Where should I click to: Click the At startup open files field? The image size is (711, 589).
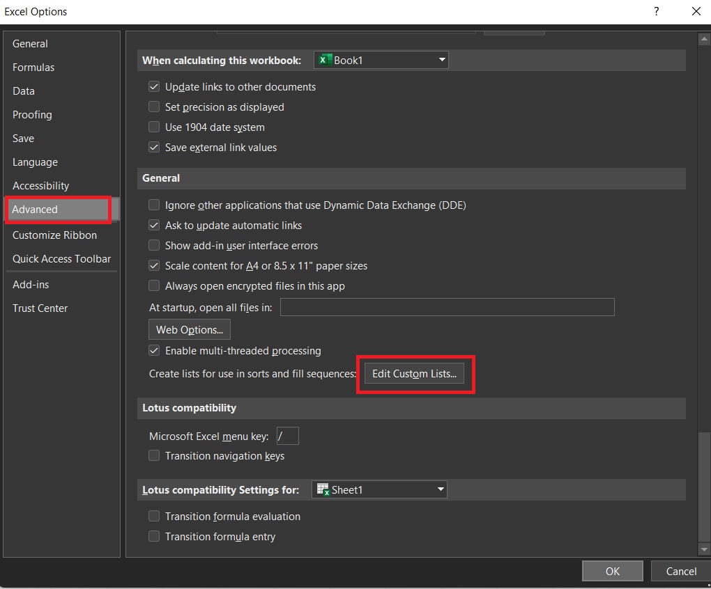click(448, 308)
